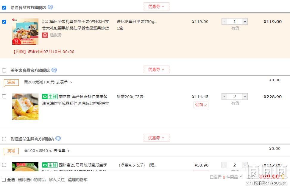Open 洽洽坚果礼盒 product thumbnail
Image resolution: width=290 pixels, height=188 pixels.
pos(25,32)
